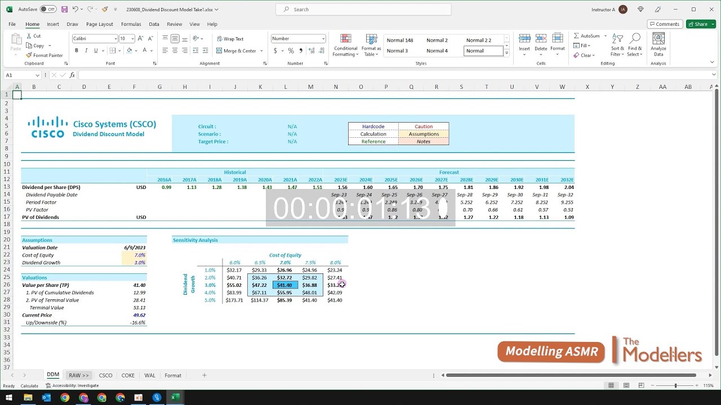Apply comma style format
This screenshot has height=405, width=721.
pos(300,51)
